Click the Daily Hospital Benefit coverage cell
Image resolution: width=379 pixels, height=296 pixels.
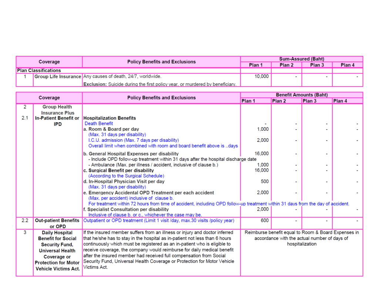point(57,251)
